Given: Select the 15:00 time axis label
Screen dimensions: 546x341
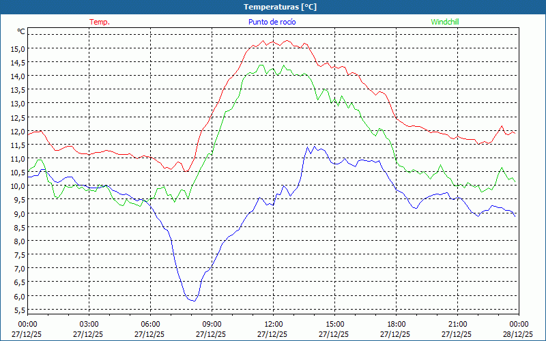Looking at the screenshot, I should click(x=335, y=324).
